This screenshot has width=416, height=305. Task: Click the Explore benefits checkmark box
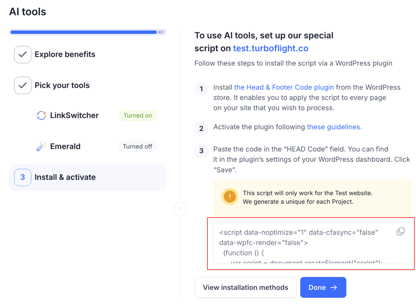pyautogui.click(x=23, y=54)
